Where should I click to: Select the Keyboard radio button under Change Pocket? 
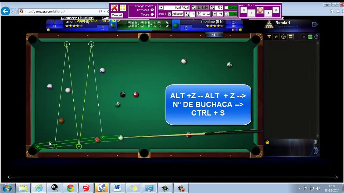152,10
